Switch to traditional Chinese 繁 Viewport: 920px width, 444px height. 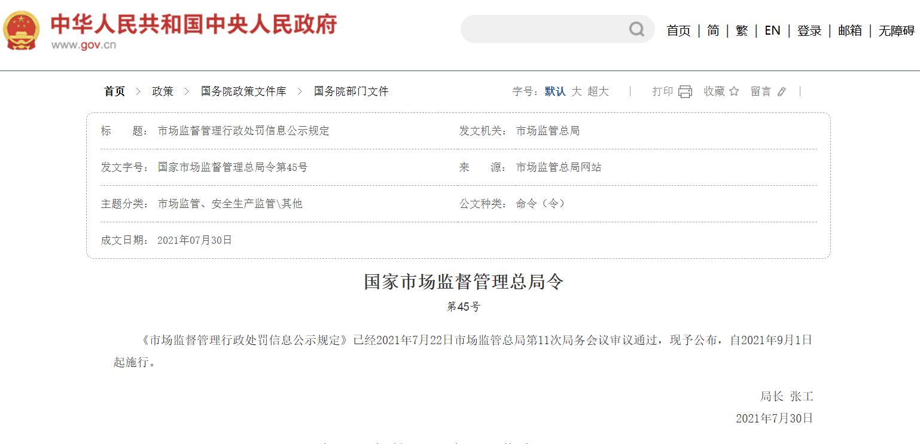[x=742, y=30]
